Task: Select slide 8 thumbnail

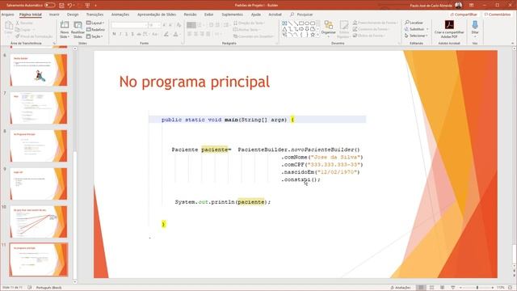Action: point(39,145)
